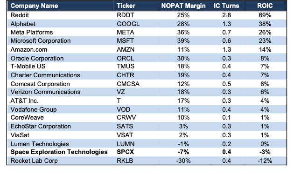Click Oracle Corporation ROIC value 8%

coord(265,58)
